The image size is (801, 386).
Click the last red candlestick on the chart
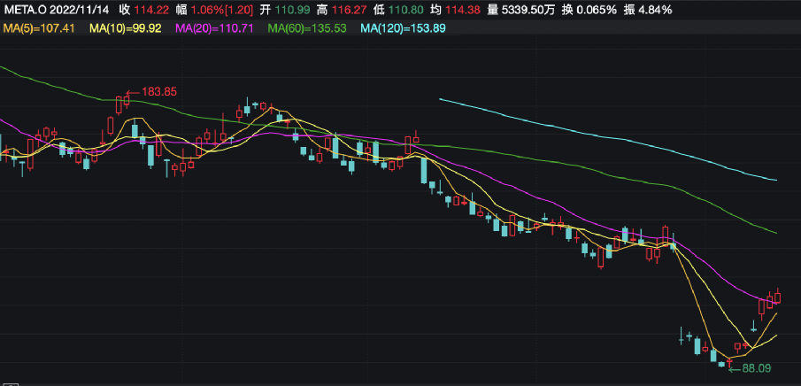(x=778, y=296)
